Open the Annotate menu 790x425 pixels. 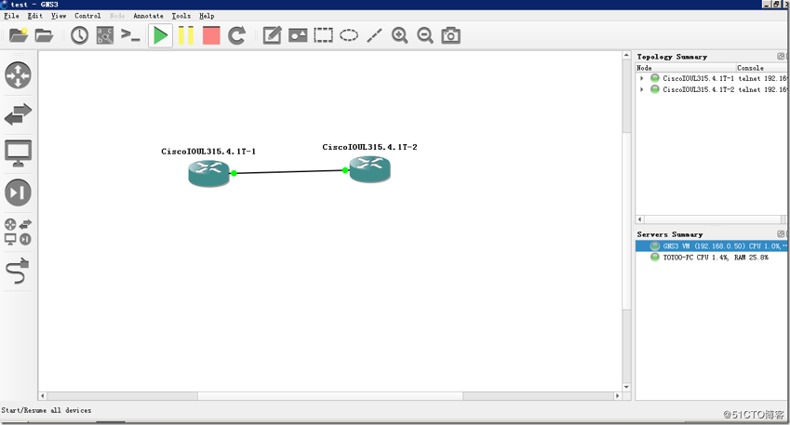point(148,16)
